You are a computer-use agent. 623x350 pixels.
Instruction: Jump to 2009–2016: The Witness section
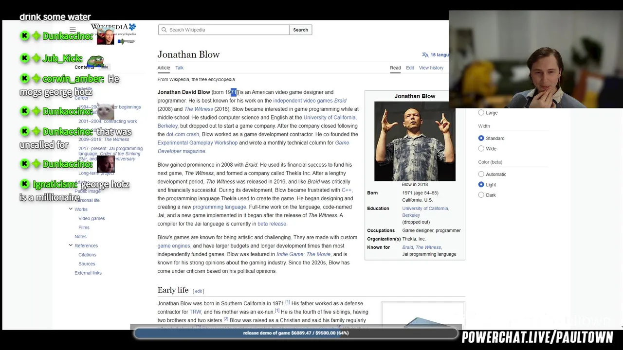[x=104, y=140]
